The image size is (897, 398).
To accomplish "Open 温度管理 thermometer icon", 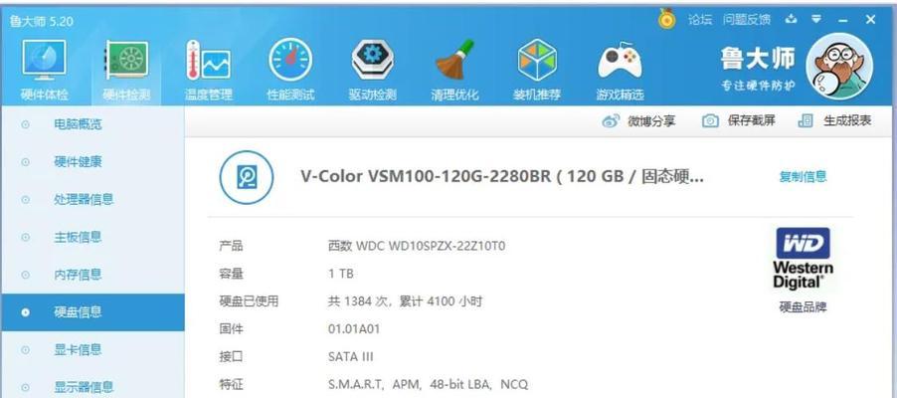I will [208, 60].
